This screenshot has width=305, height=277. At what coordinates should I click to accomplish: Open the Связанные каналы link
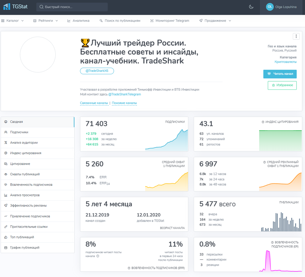click(94, 103)
